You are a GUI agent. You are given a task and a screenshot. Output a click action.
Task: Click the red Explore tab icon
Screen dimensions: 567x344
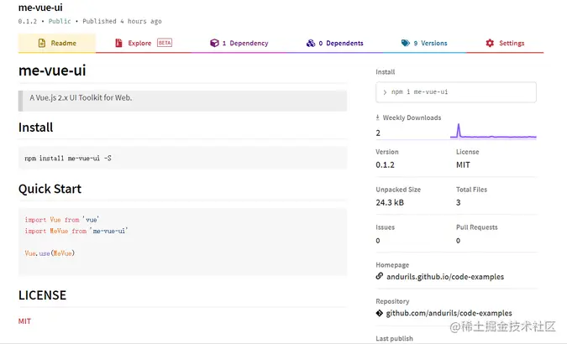(119, 43)
